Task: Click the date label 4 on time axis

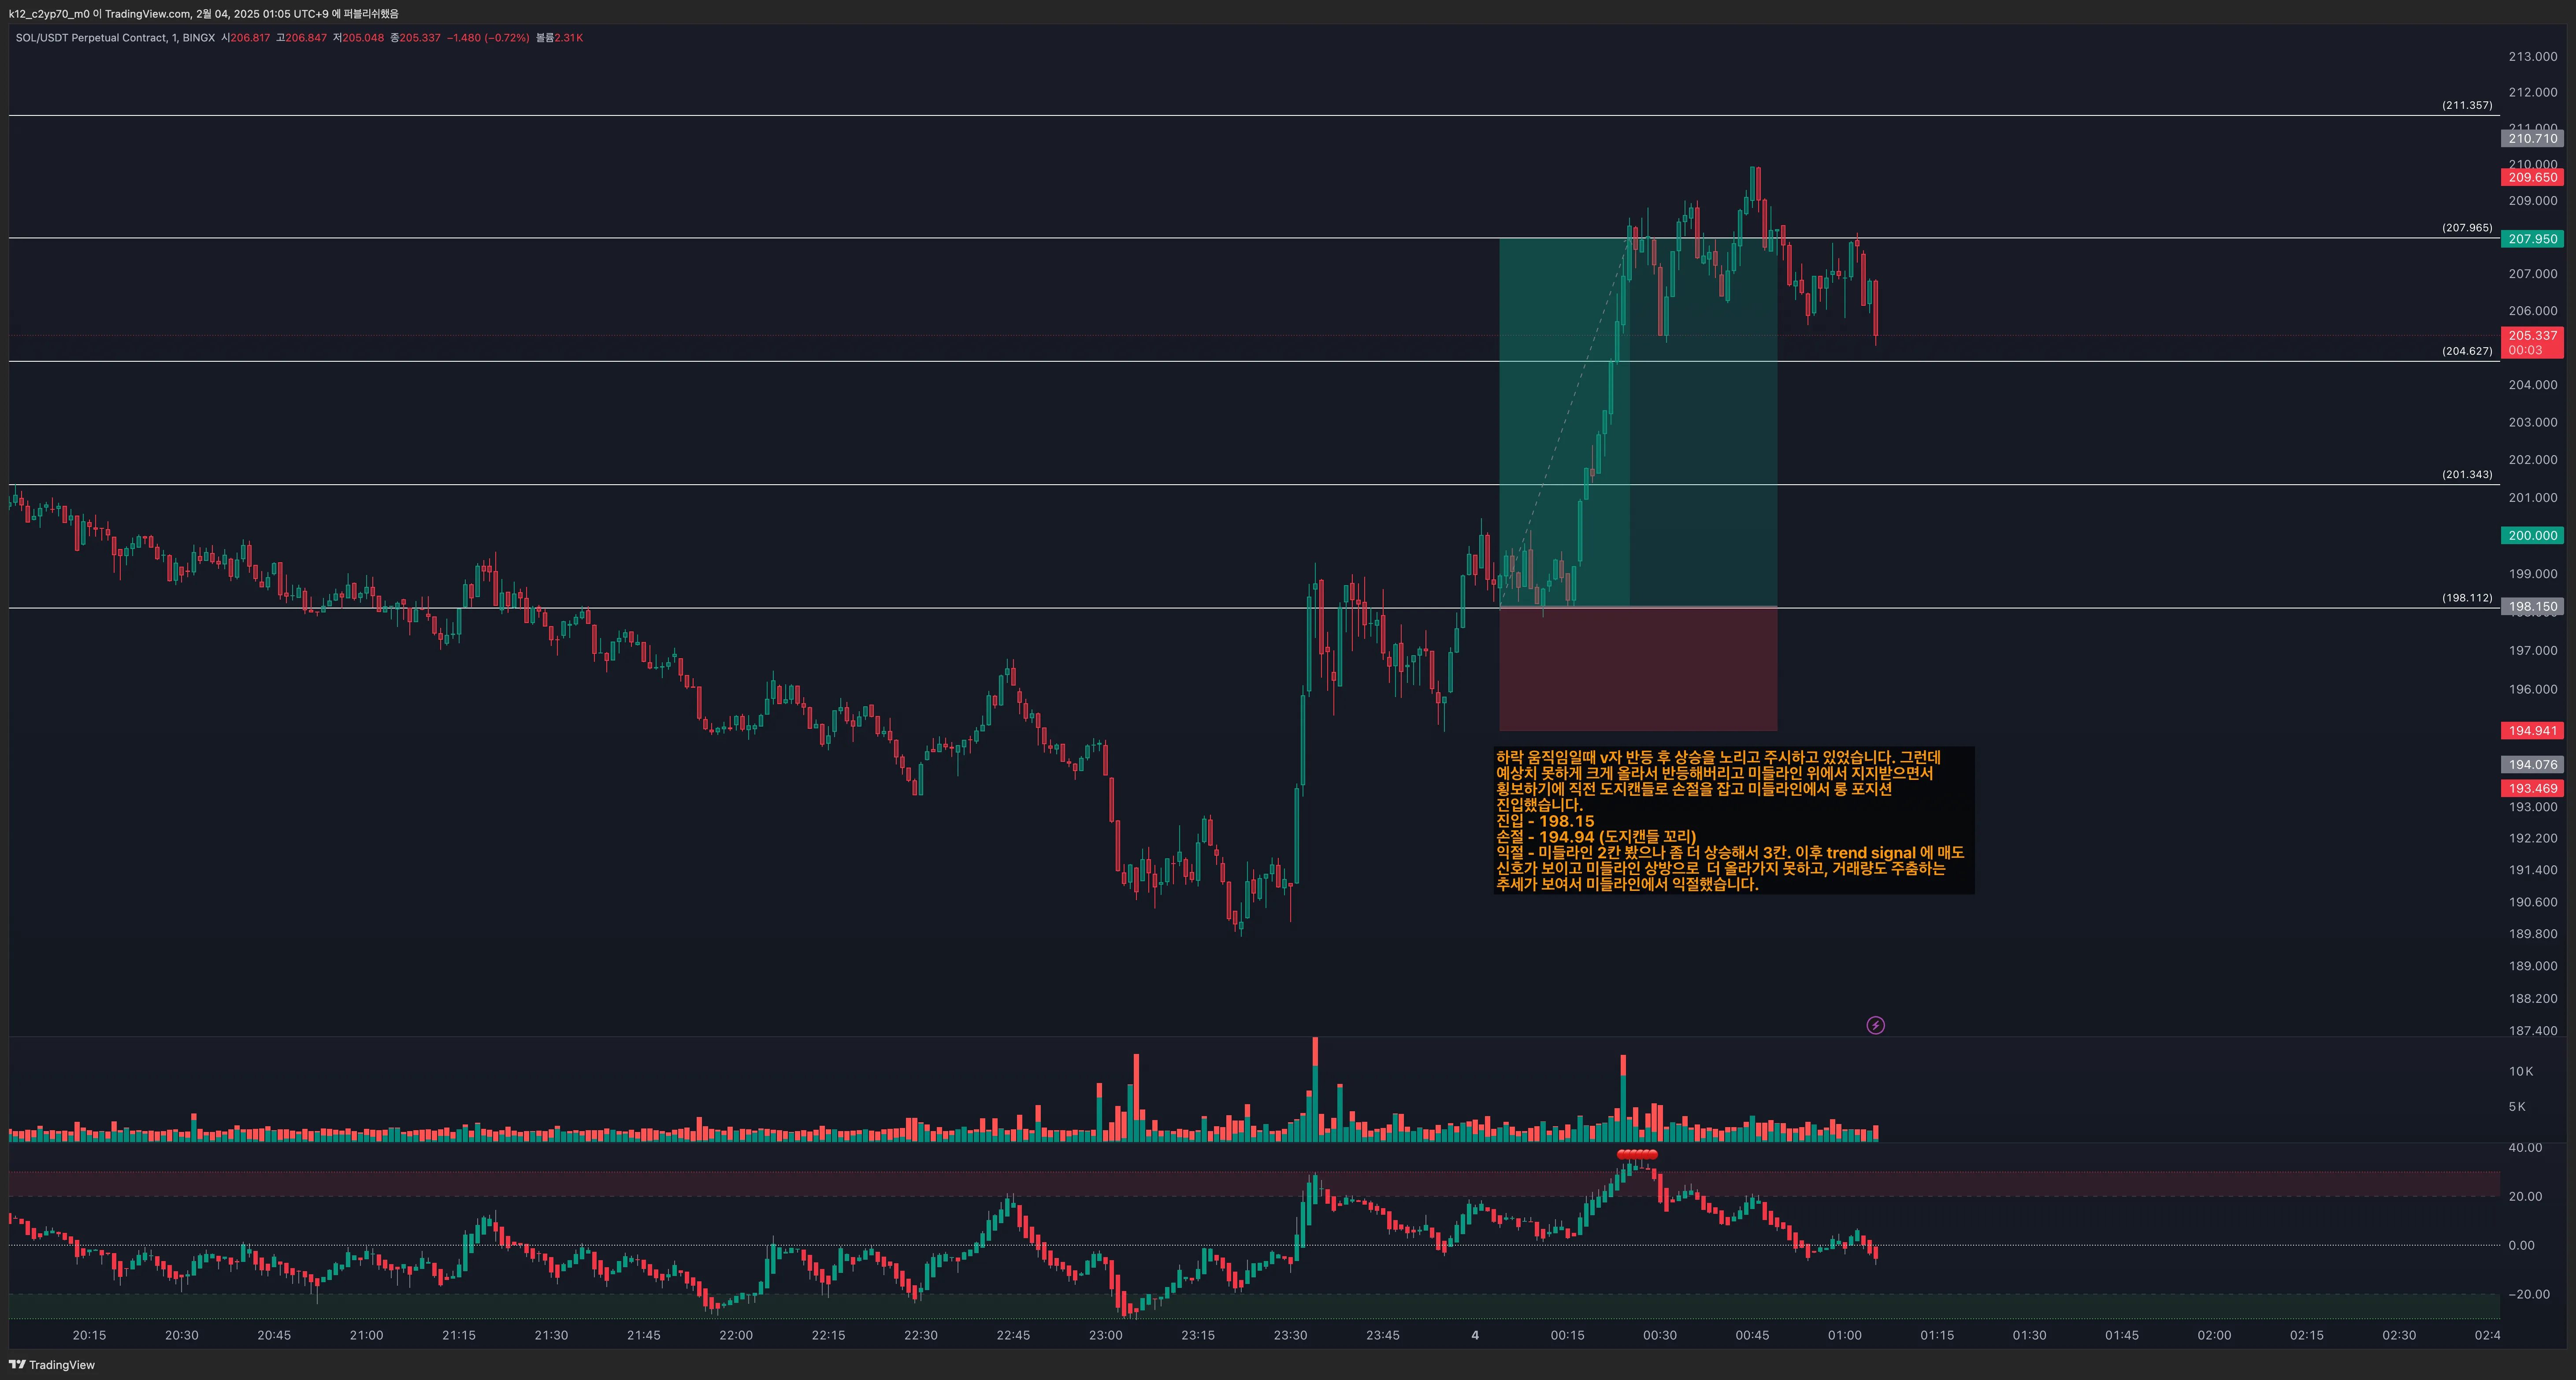Action: (1475, 1335)
